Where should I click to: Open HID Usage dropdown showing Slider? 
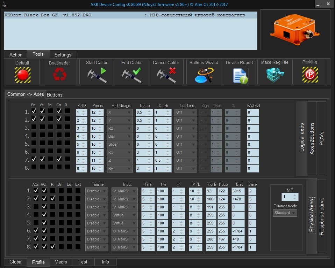[120, 144]
